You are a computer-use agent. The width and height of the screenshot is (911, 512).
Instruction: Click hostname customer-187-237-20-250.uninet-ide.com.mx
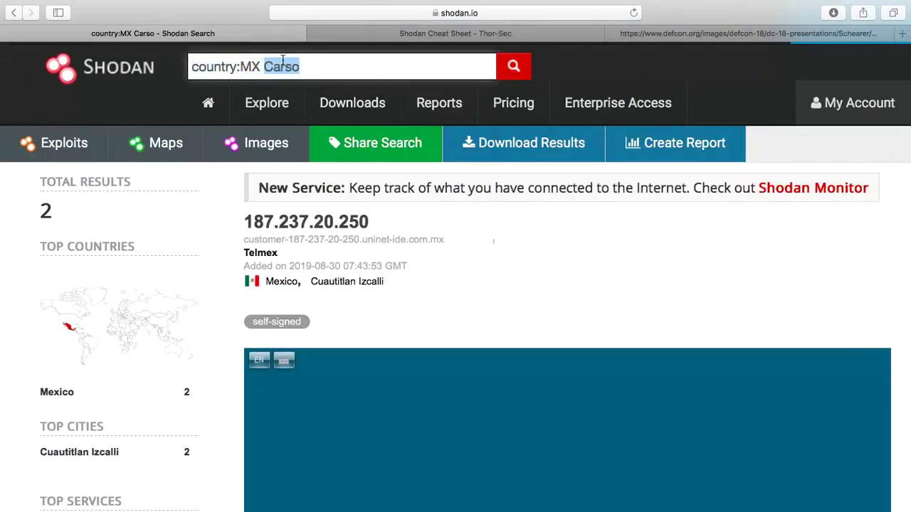click(344, 240)
